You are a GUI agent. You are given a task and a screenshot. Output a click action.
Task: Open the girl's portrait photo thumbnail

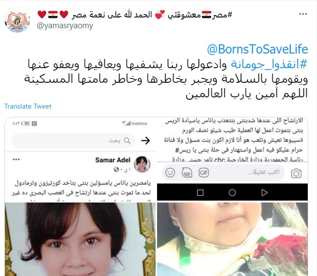click(x=80, y=239)
